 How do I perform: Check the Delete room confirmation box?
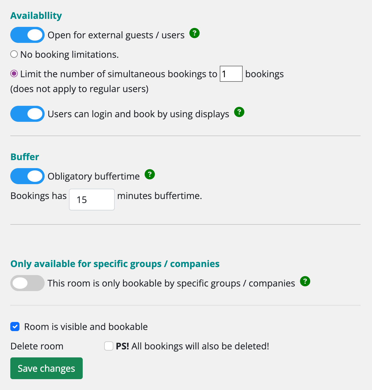point(108,346)
